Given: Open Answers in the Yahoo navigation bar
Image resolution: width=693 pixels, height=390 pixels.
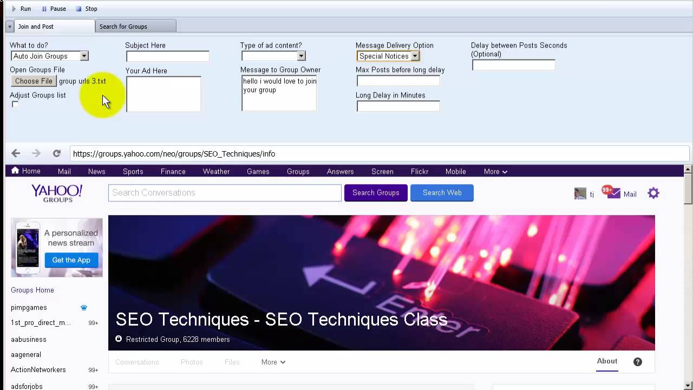Looking at the screenshot, I should [341, 171].
